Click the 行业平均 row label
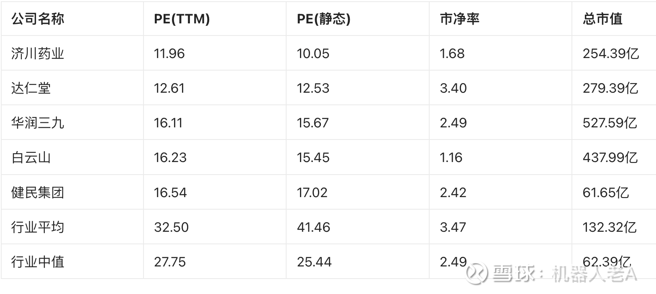 [38, 227]
